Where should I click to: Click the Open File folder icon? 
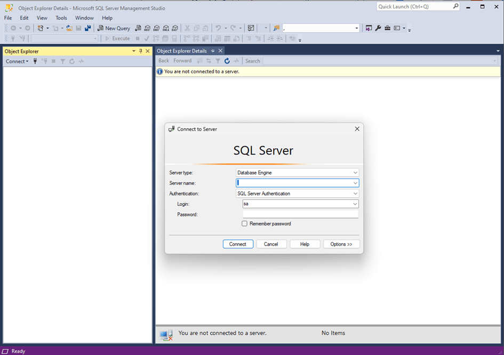click(69, 28)
